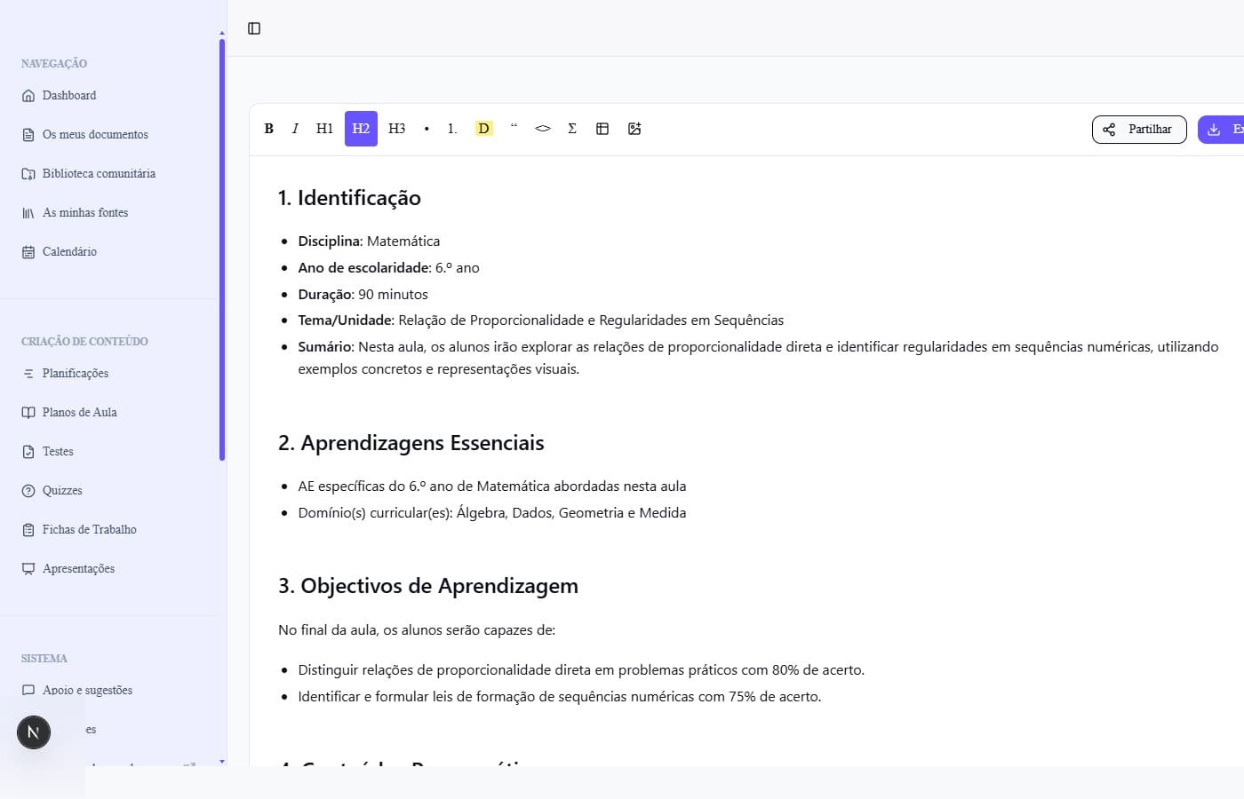
Task: Click the Partilhar share button
Action: tap(1139, 130)
